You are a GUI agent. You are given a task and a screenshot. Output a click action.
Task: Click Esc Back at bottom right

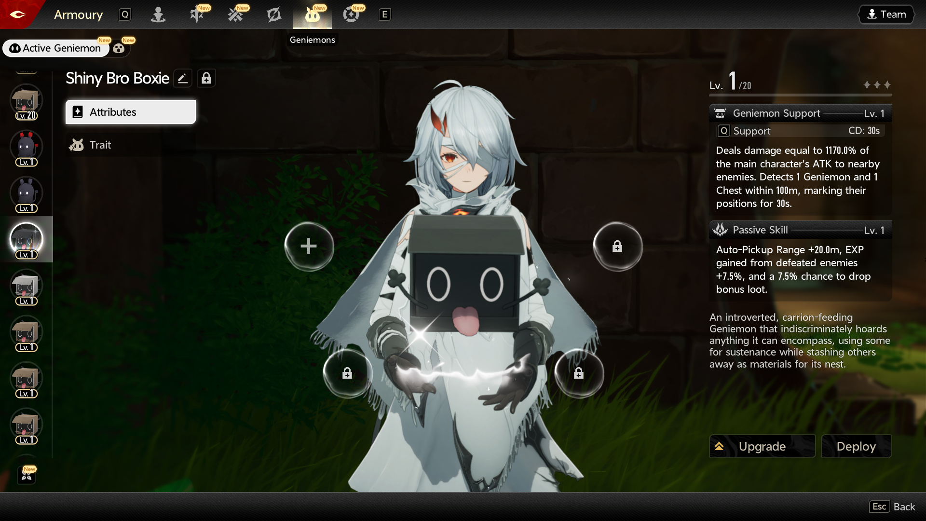tap(892, 507)
